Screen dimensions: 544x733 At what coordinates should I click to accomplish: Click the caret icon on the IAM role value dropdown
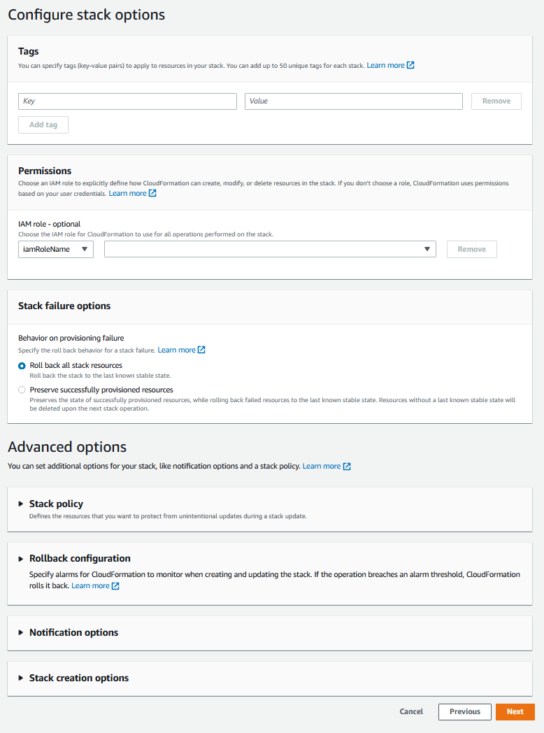[427, 249]
